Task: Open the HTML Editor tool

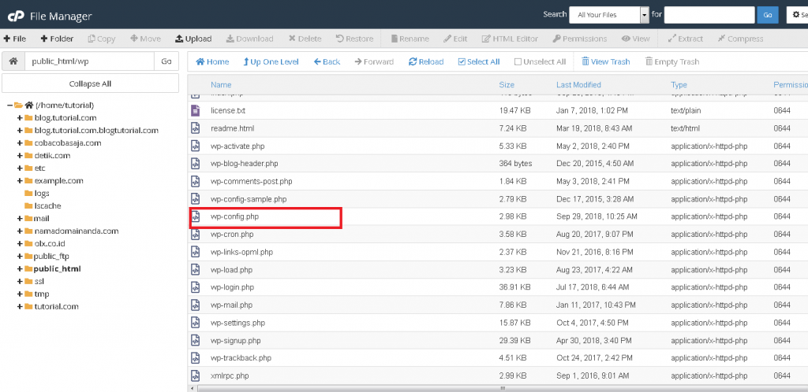Action: click(x=511, y=39)
